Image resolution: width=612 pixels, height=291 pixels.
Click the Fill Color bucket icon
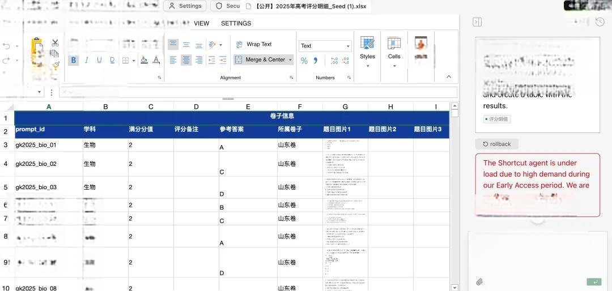click(144, 60)
